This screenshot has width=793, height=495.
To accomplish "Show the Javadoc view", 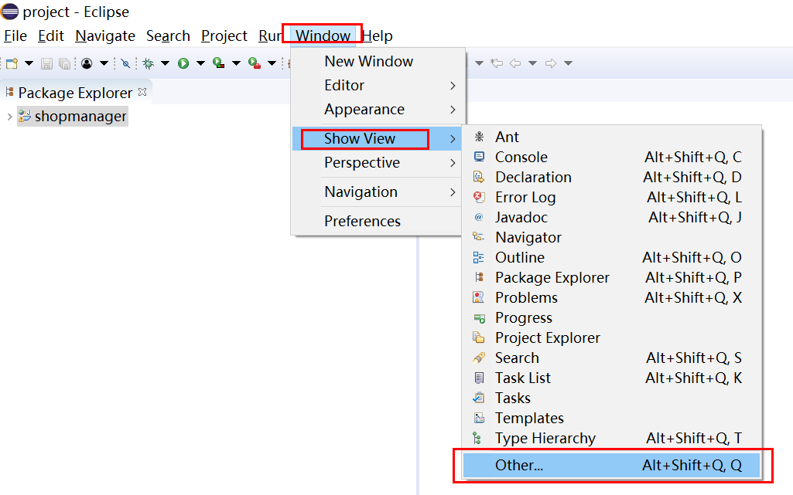I will [x=611, y=218].
